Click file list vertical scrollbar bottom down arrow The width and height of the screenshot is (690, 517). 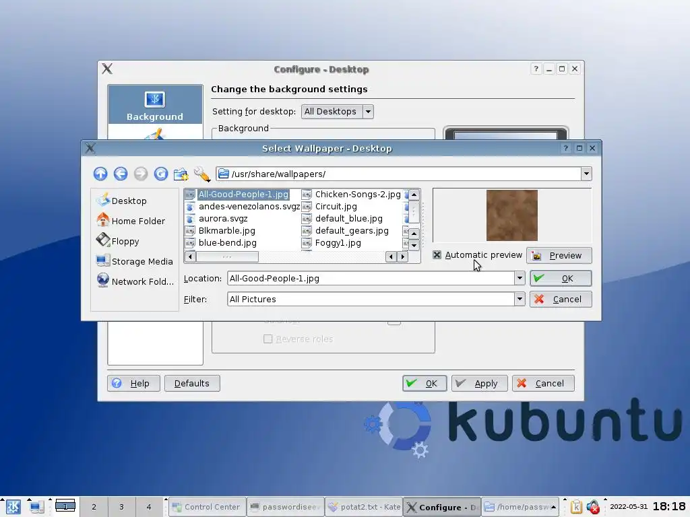(x=414, y=245)
